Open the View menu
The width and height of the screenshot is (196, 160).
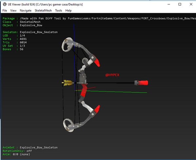point(13,10)
